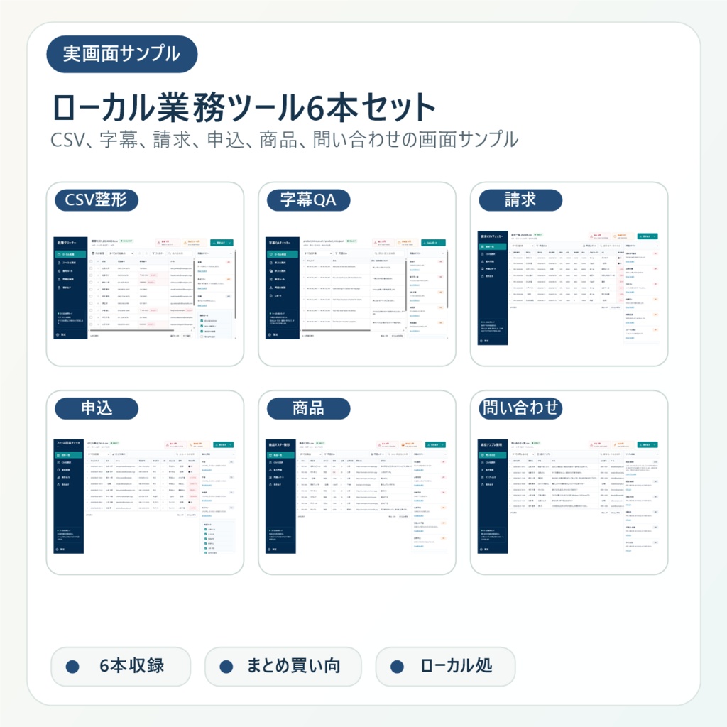Screen dimensions: 727x727
Task: Click the 請求 label pill
Action: point(520,199)
